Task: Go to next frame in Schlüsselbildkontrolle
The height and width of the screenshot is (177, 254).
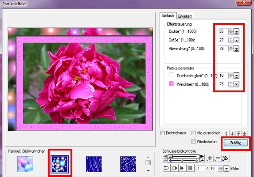Action: (x=202, y=156)
